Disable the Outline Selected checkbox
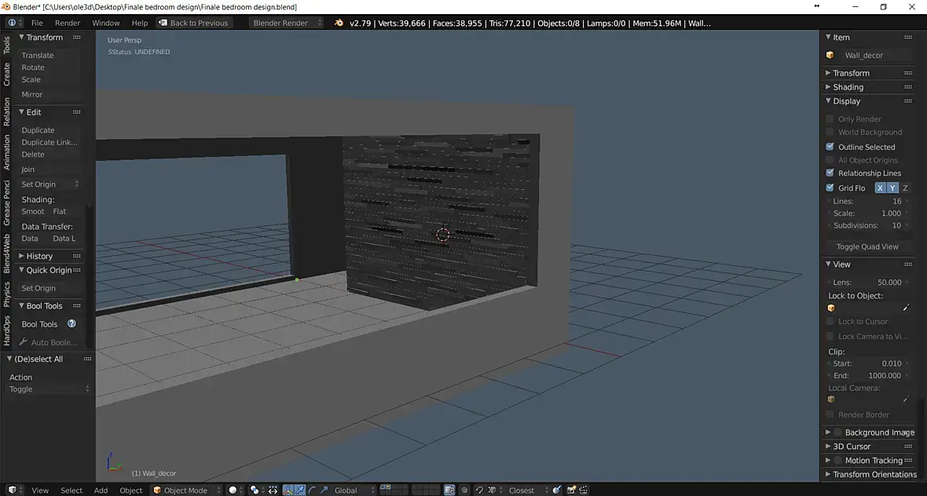 830,147
